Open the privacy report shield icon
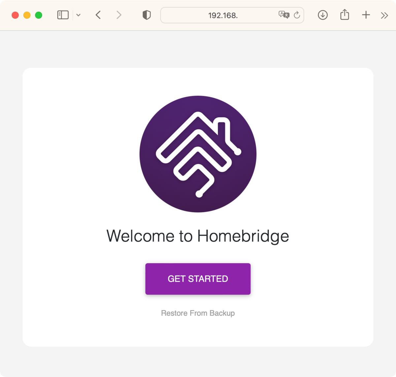Screen dimensions: 396x377 click(147, 15)
